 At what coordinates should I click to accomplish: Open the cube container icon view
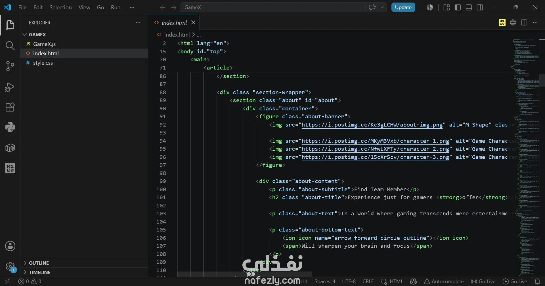pyautogui.click(x=10, y=148)
